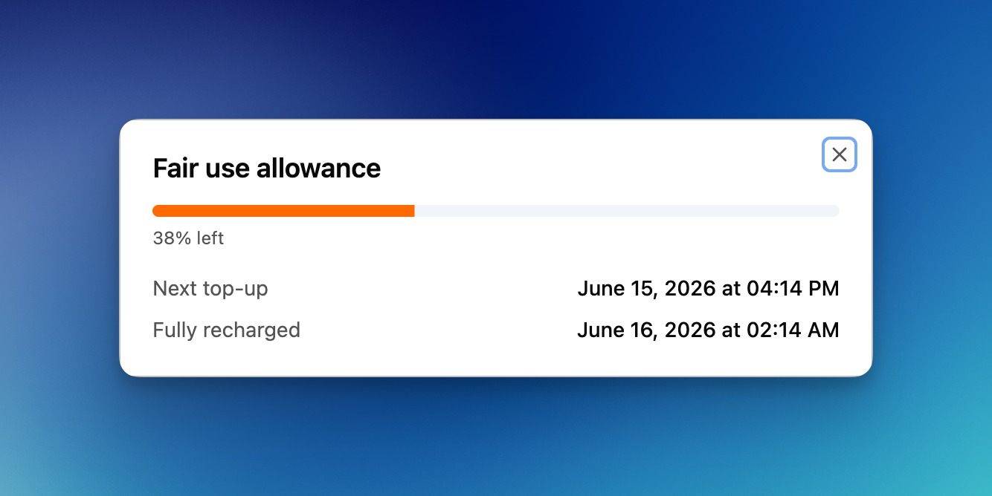
Task: Select the "02:14 AM" recharged time
Action: click(793, 330)
